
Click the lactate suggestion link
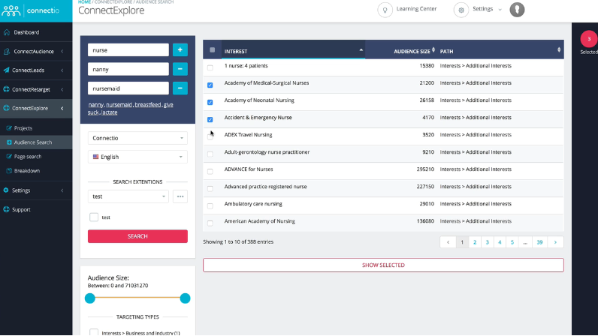coord(110,112)
